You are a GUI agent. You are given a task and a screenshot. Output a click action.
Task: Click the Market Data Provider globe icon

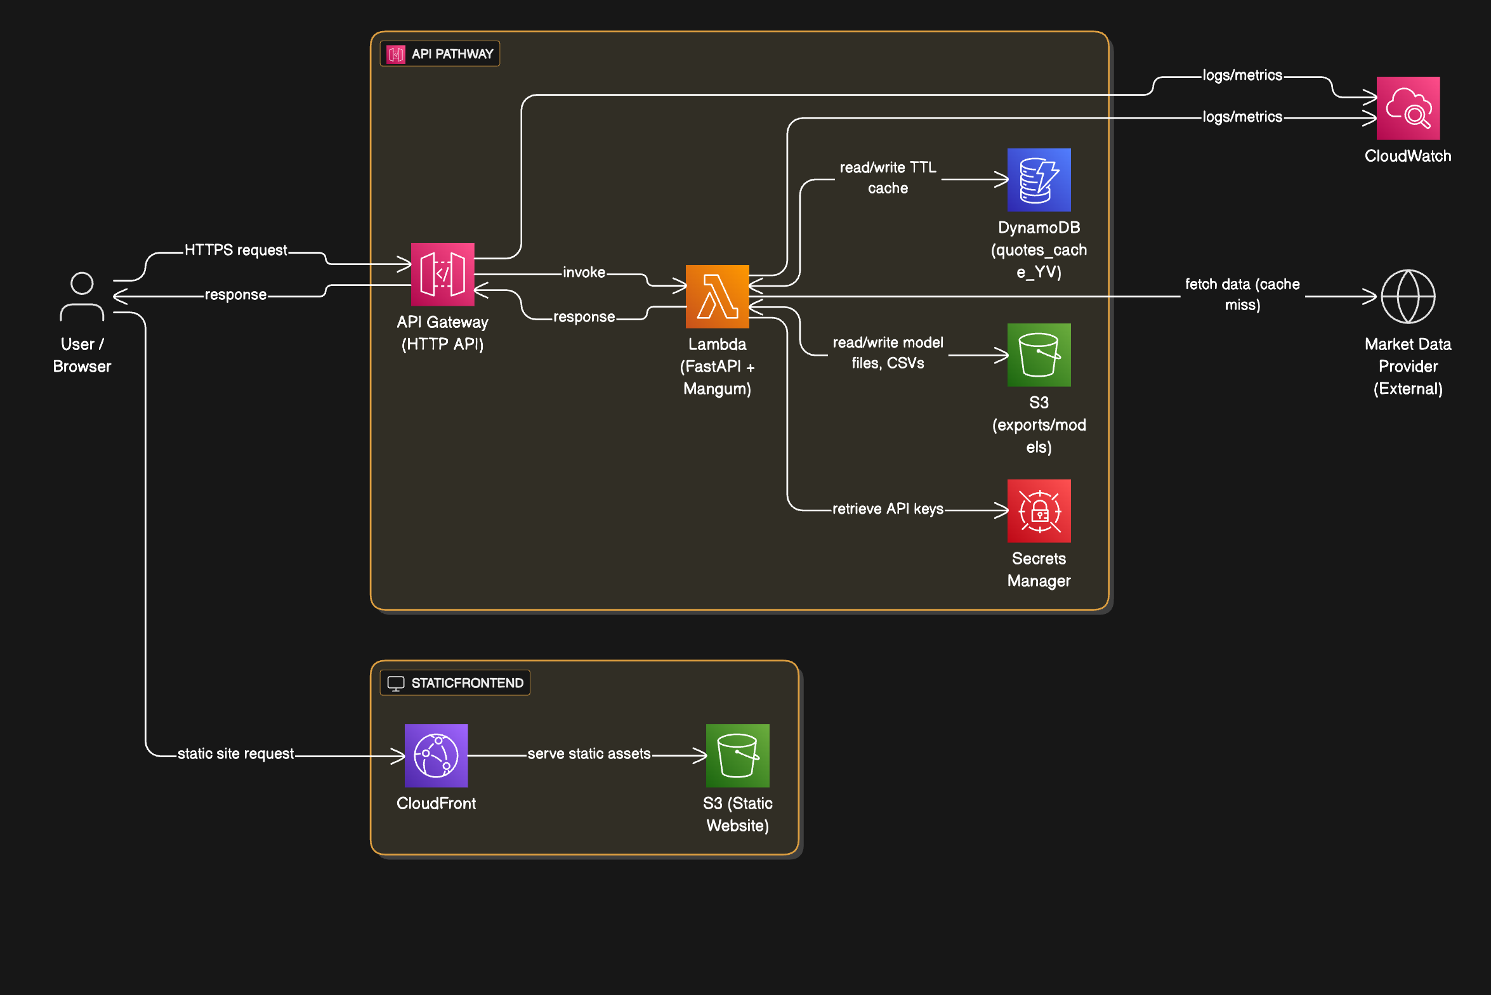coord(1408,296)
